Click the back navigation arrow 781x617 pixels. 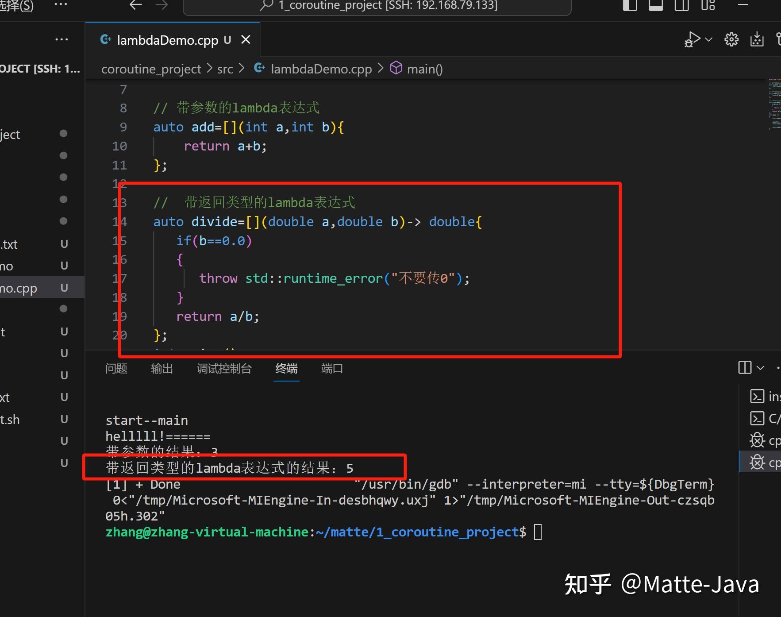click(x=136, y=6)
